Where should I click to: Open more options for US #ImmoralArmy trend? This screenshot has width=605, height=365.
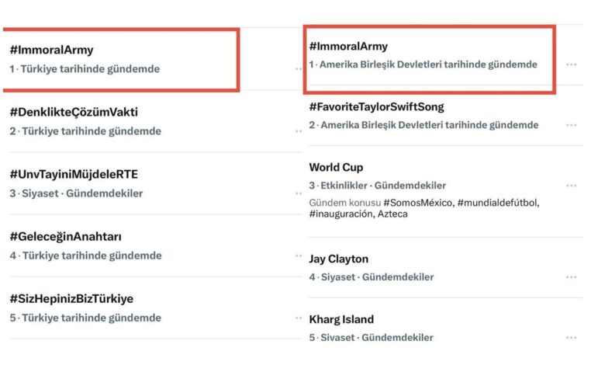coord(571,64)
